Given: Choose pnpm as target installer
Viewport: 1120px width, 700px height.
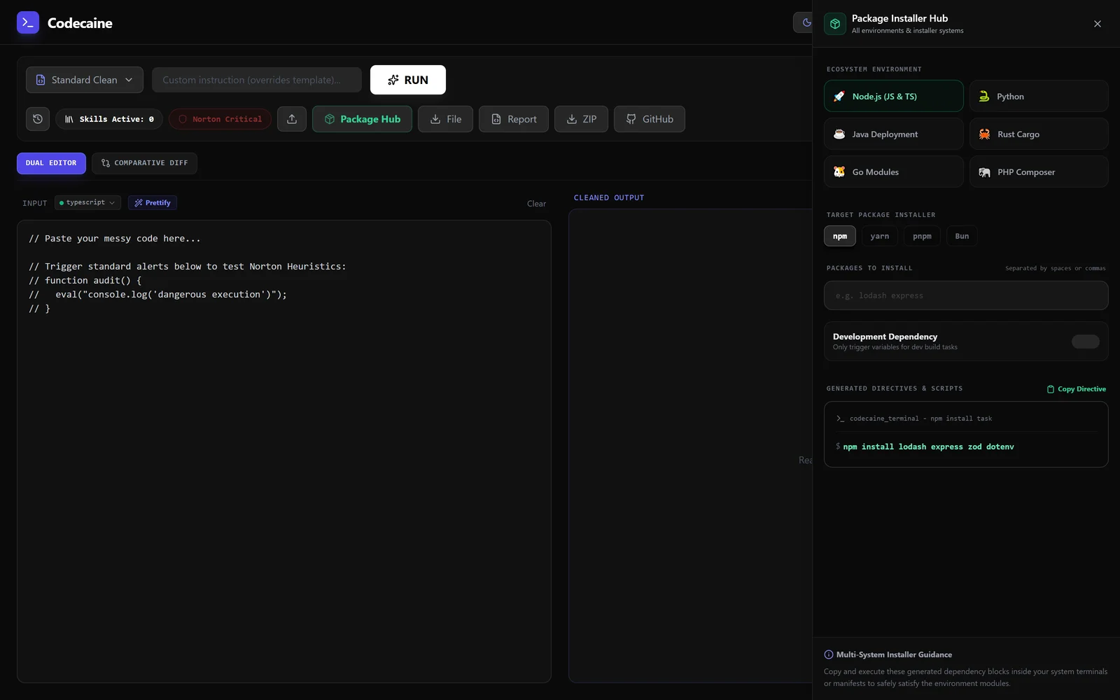Looking at the screenshot, I should [x=922, y=236].
